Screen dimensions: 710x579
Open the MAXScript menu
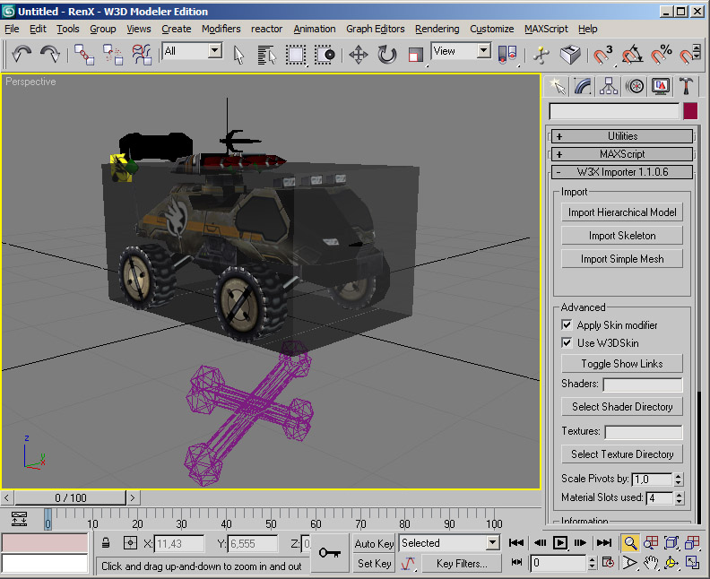[546, 29]
